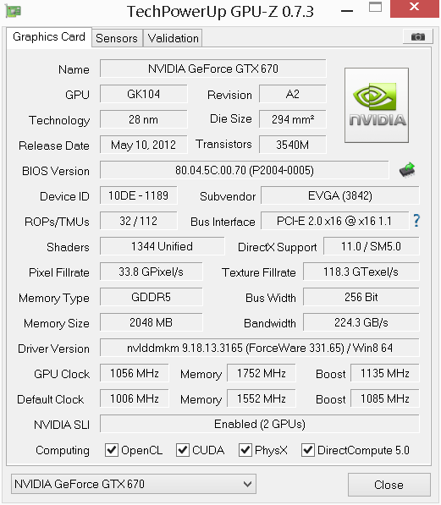Viewport: 441px width, 505px height.
Task: Click the Driver Version text field
Action: [x=260, y=348]
